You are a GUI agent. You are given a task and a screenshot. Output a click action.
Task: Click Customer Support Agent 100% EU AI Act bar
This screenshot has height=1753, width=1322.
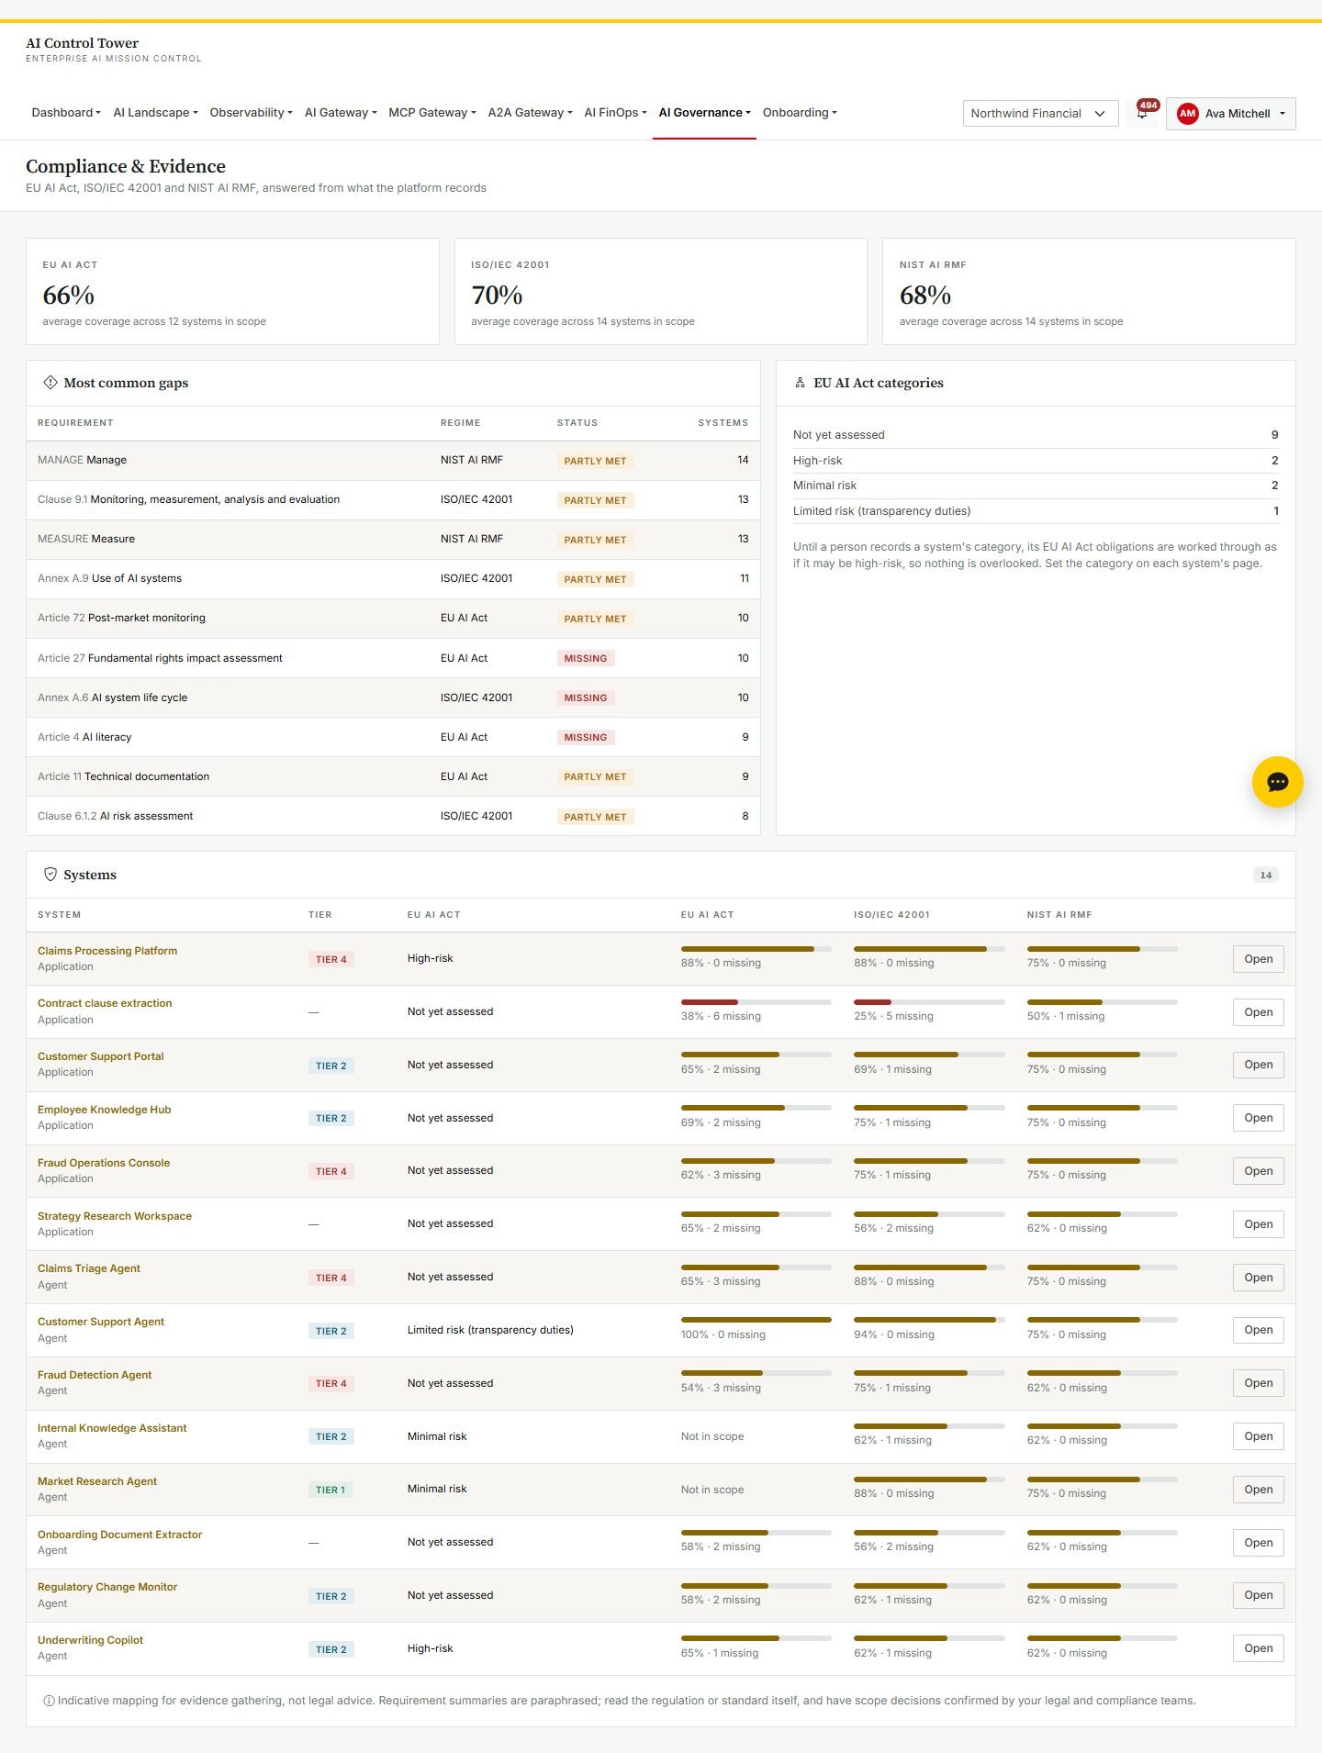click(x=756, y=1320)
